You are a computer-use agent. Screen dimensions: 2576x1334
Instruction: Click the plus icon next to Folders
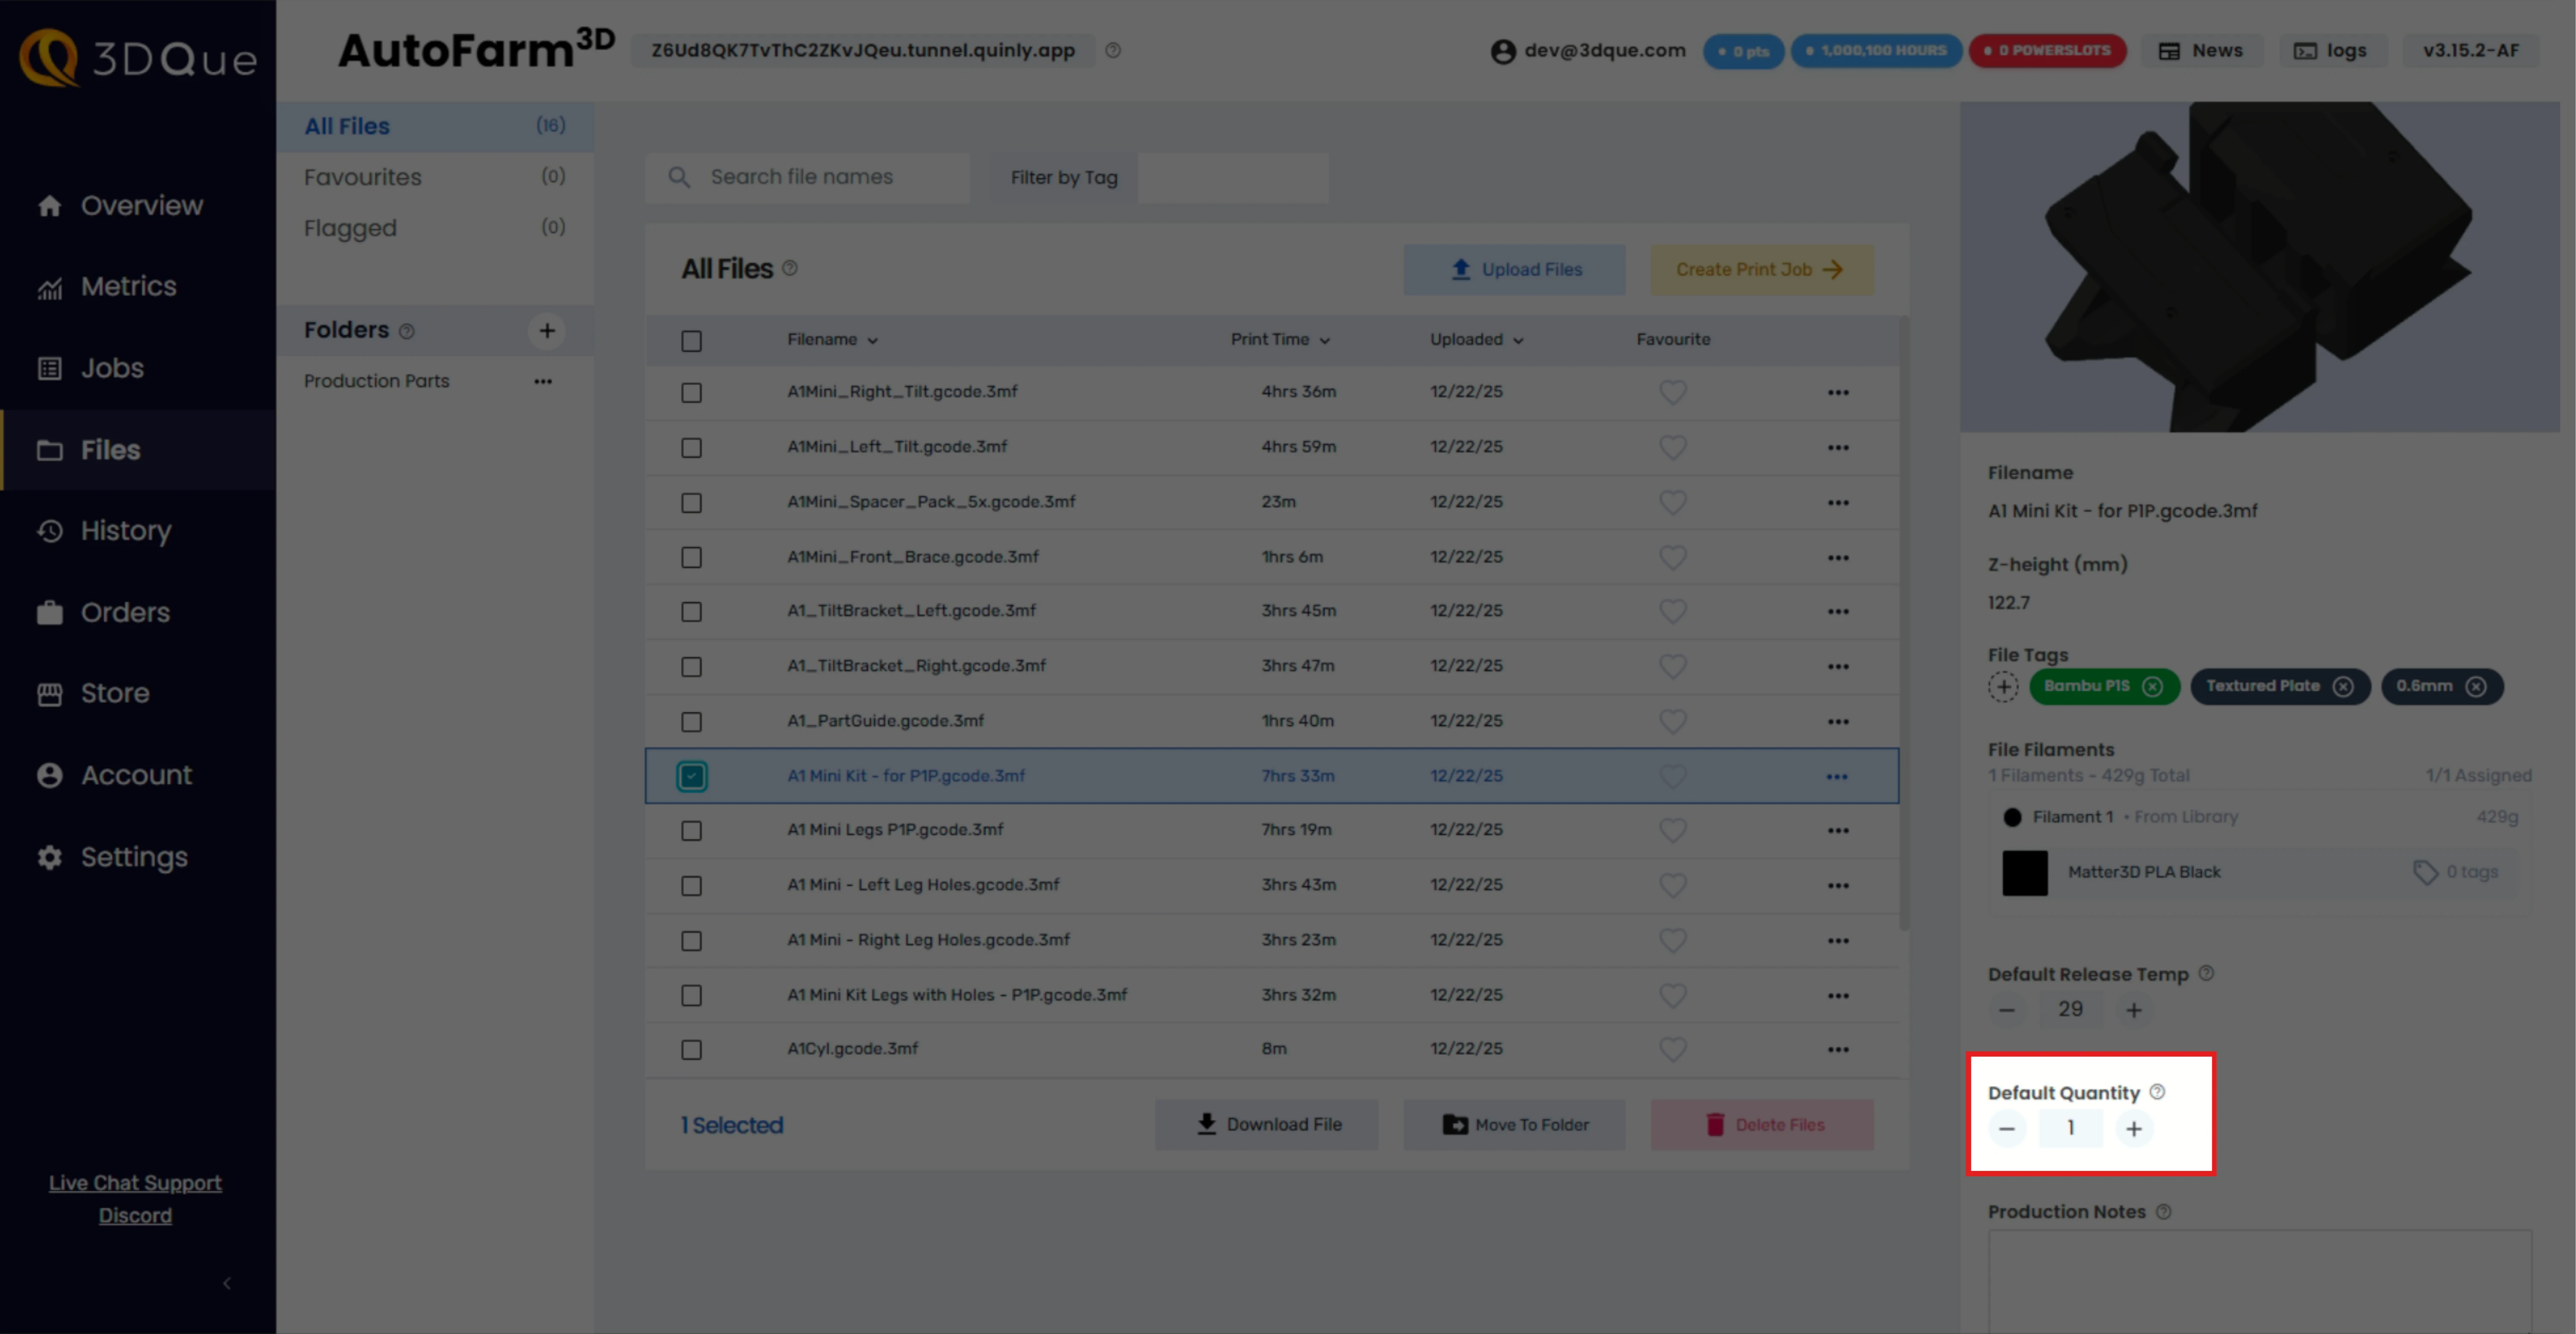click(546, 331)
